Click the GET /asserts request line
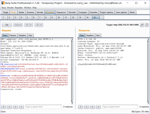Viewport: 150px width, 114px height. 27,39
